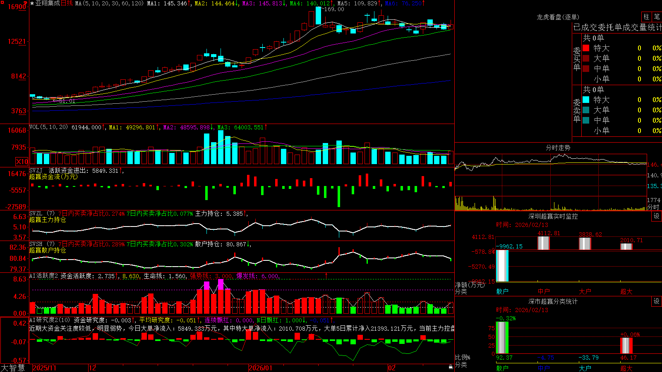The height and width of the screenshot is (372, 662).
Task: Click the 深圳超赢实时监控 panel title
Action: (x=553, y=216)
